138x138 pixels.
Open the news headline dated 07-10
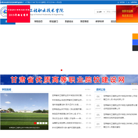click(x=67, y=114)
